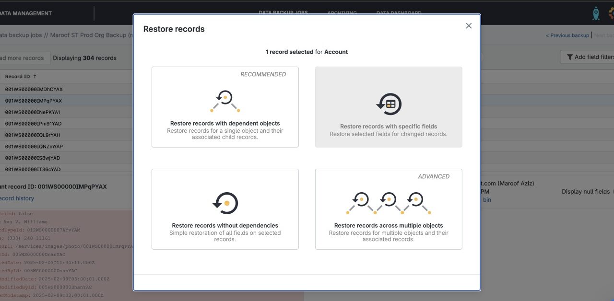Click the funnel icon on Add field filters
The image size is (614, 301).
point(571,57)
